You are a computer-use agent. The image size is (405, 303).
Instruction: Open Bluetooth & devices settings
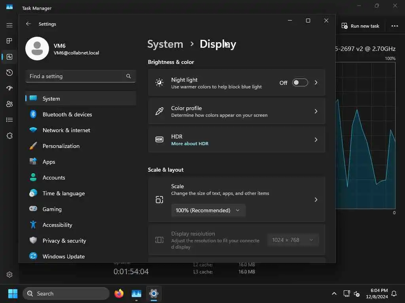[81, 114]
